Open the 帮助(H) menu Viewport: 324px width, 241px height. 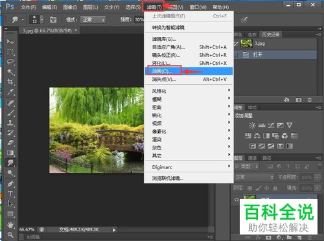point(220,7)
